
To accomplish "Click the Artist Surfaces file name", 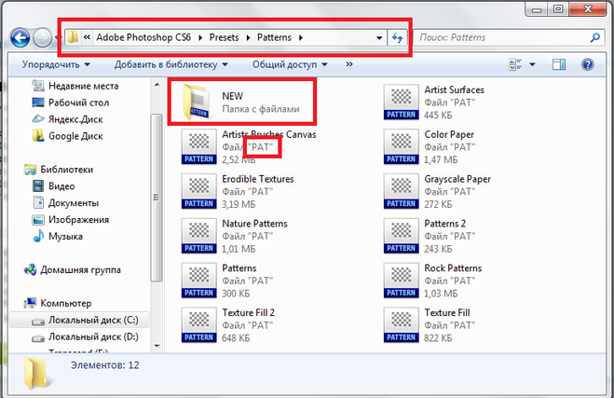I will [455, 89].
